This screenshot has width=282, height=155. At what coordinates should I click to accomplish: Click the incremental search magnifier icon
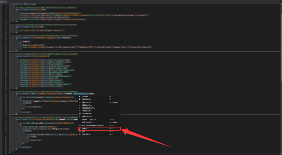pos(80,134)
